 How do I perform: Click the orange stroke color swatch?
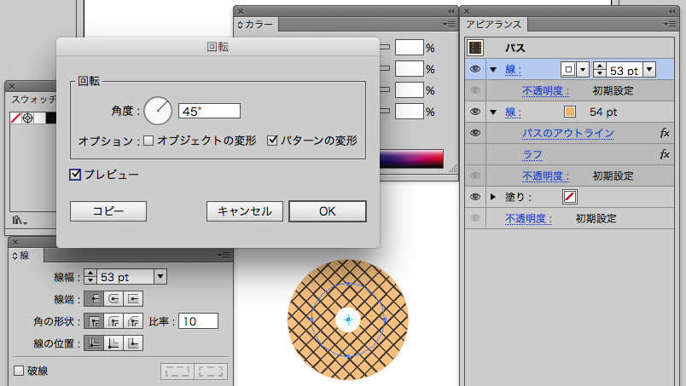coord(570,112)
